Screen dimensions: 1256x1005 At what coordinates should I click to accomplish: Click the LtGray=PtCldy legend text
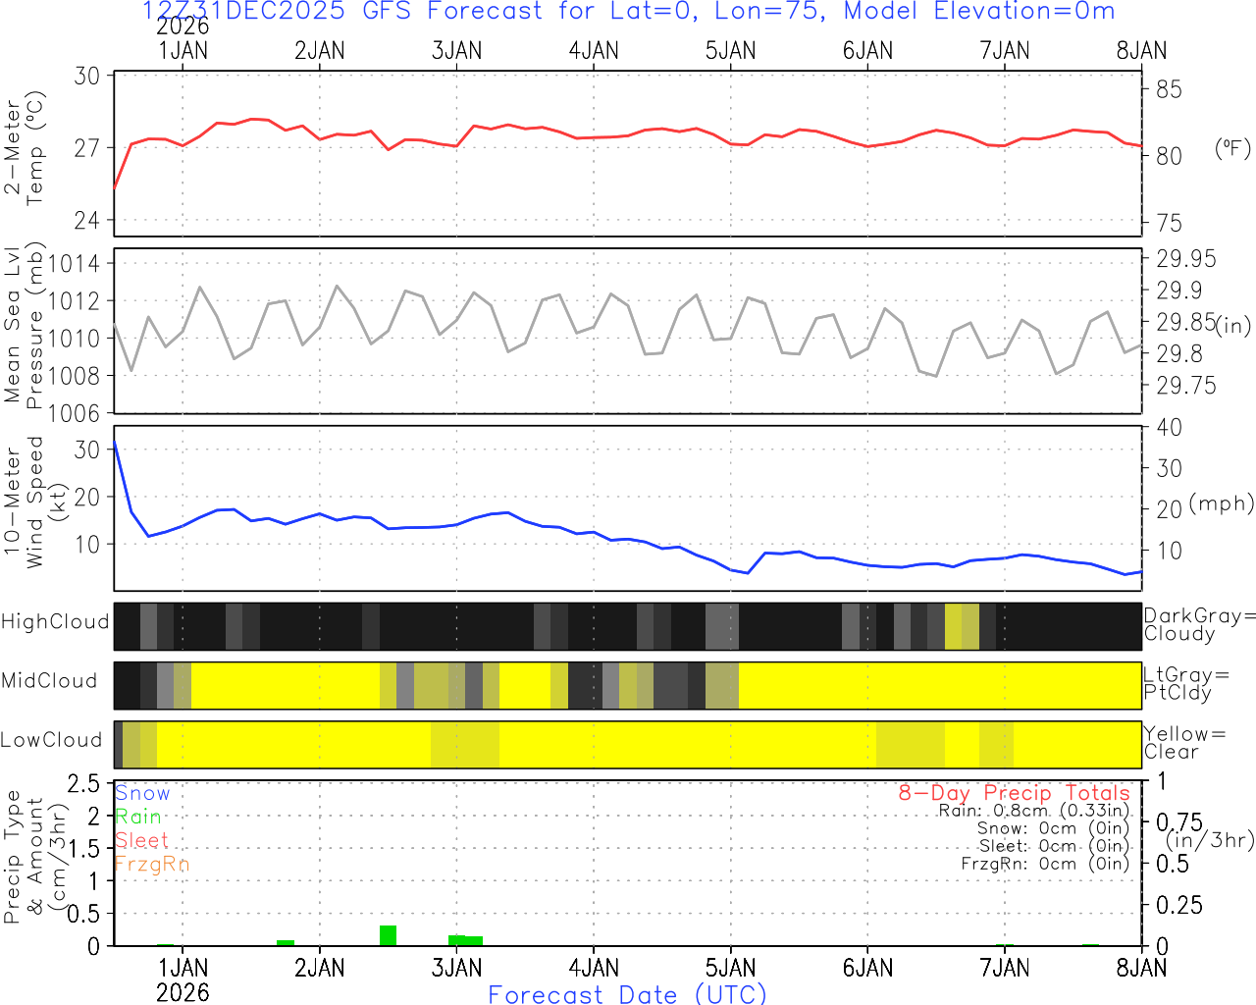click(1185, 683)
